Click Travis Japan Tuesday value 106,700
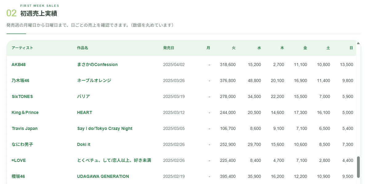 pyautogui.click(x=228, y=128)
